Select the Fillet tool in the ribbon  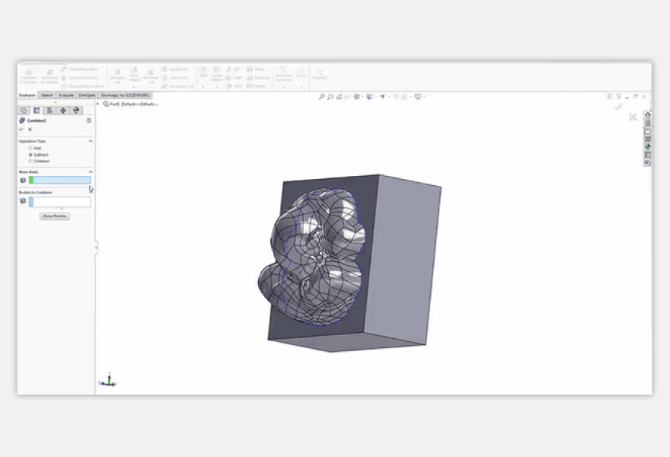203,71
